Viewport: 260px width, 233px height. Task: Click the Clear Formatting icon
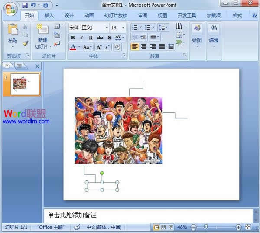117,47
